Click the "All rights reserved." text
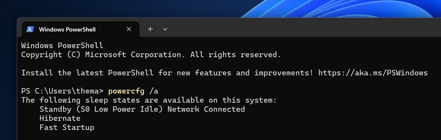The width and height of the screenshot is (441, 140). tap(236, 55)
